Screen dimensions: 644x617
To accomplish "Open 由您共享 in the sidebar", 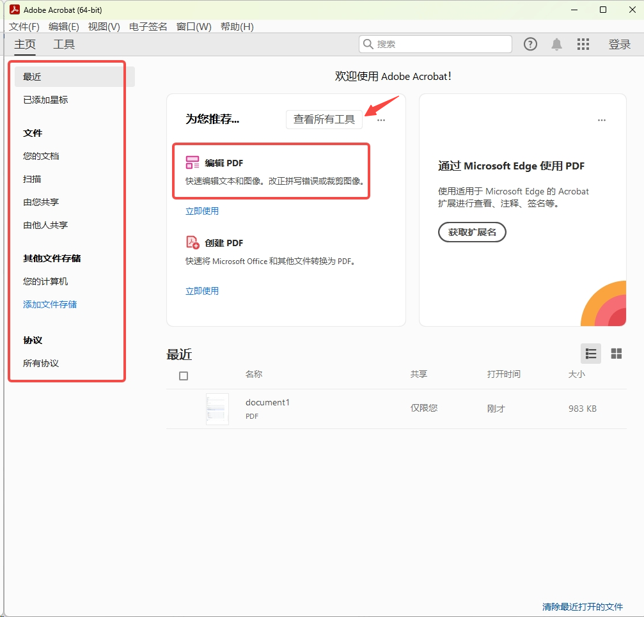I will (x=41, y=202).
